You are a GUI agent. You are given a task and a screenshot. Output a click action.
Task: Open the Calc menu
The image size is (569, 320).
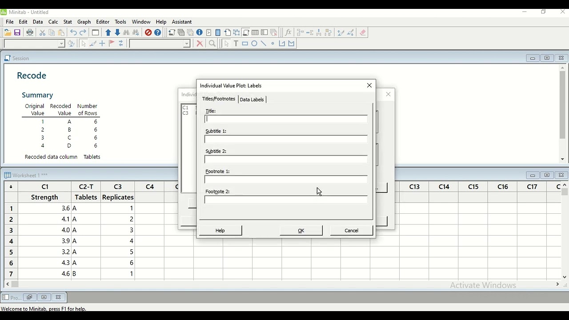53,22
